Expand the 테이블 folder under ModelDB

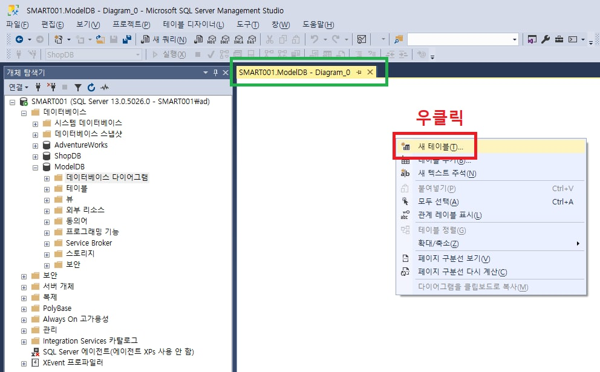[x=47, y=189]
